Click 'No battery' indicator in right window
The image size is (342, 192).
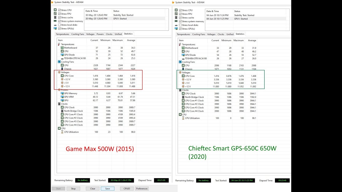203,181
